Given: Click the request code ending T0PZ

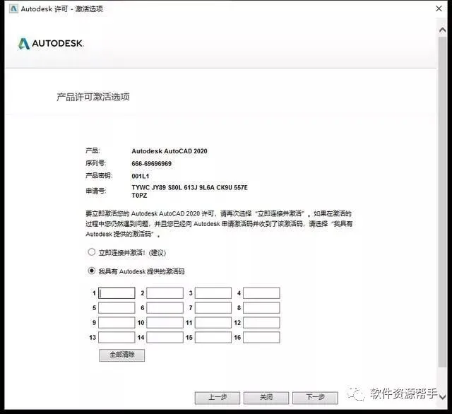Looking at the screenshot, I should click(x=139, y=196).
